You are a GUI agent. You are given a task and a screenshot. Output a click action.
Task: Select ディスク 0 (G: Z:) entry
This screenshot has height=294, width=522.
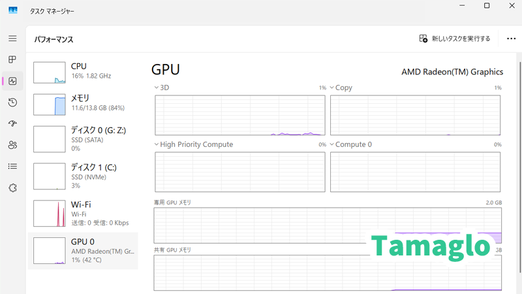tap(83, 139)
